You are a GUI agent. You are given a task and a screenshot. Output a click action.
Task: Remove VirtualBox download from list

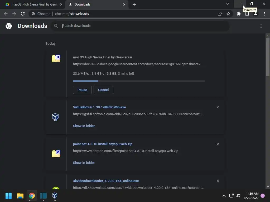tap(218, 107)
